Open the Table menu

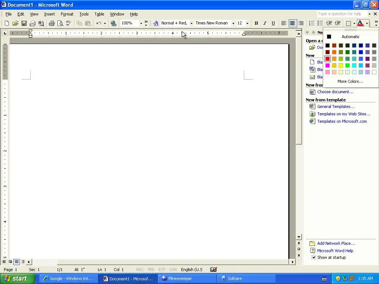pyautogui.click(x=99, y=14)
